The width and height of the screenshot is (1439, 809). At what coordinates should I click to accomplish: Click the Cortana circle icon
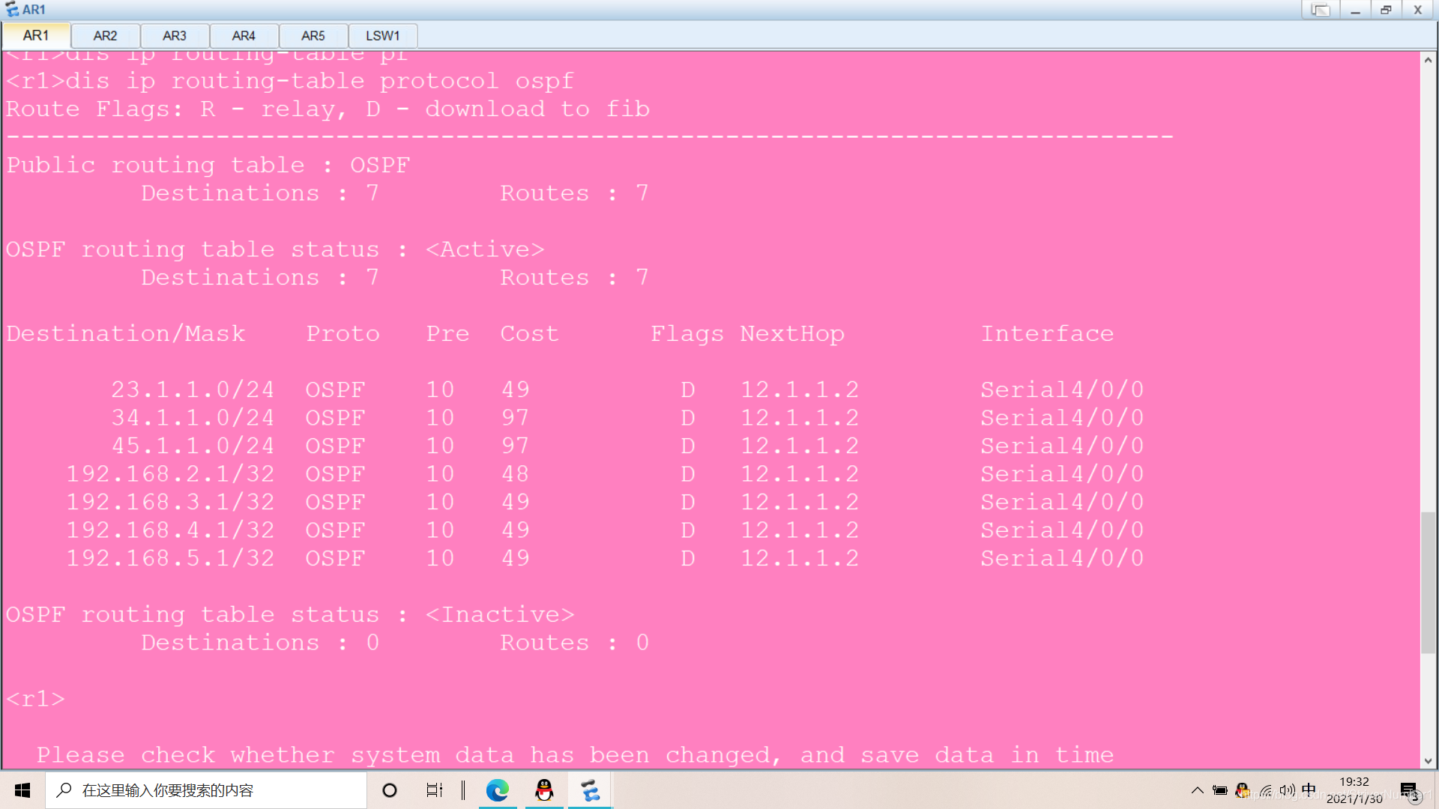pos(390,790)
